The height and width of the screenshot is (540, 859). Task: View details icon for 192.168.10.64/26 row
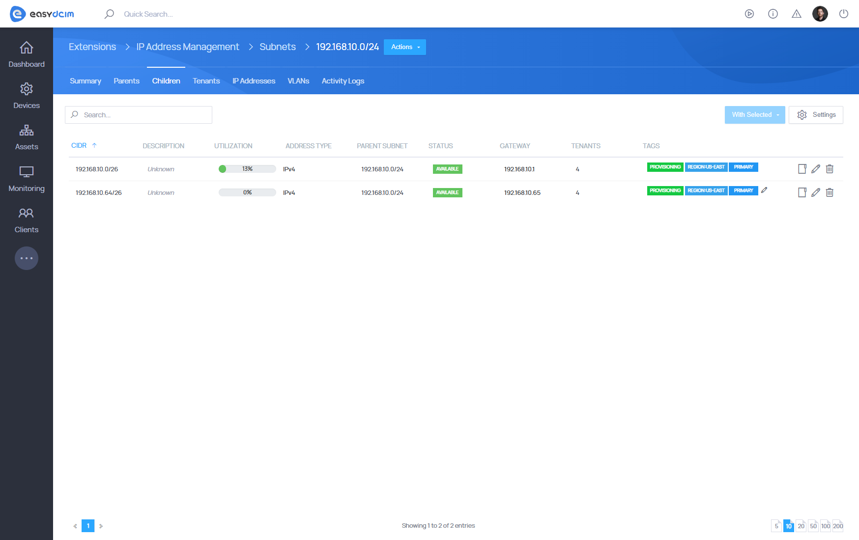(802, 192)
